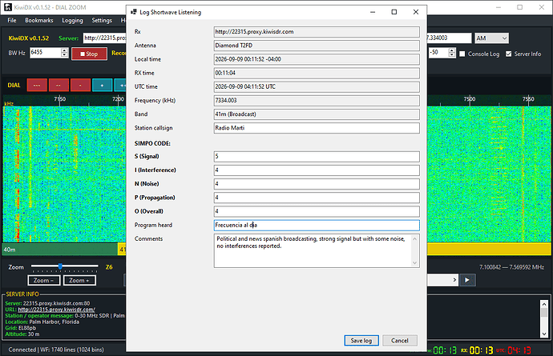
Task: Click the P (Propagation) input field
Action: click(x=317, y=198)
